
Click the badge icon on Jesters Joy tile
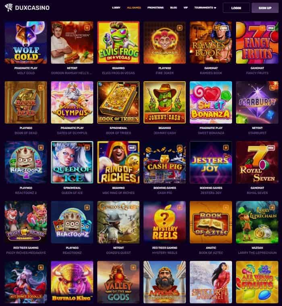[x=226, y=148]
